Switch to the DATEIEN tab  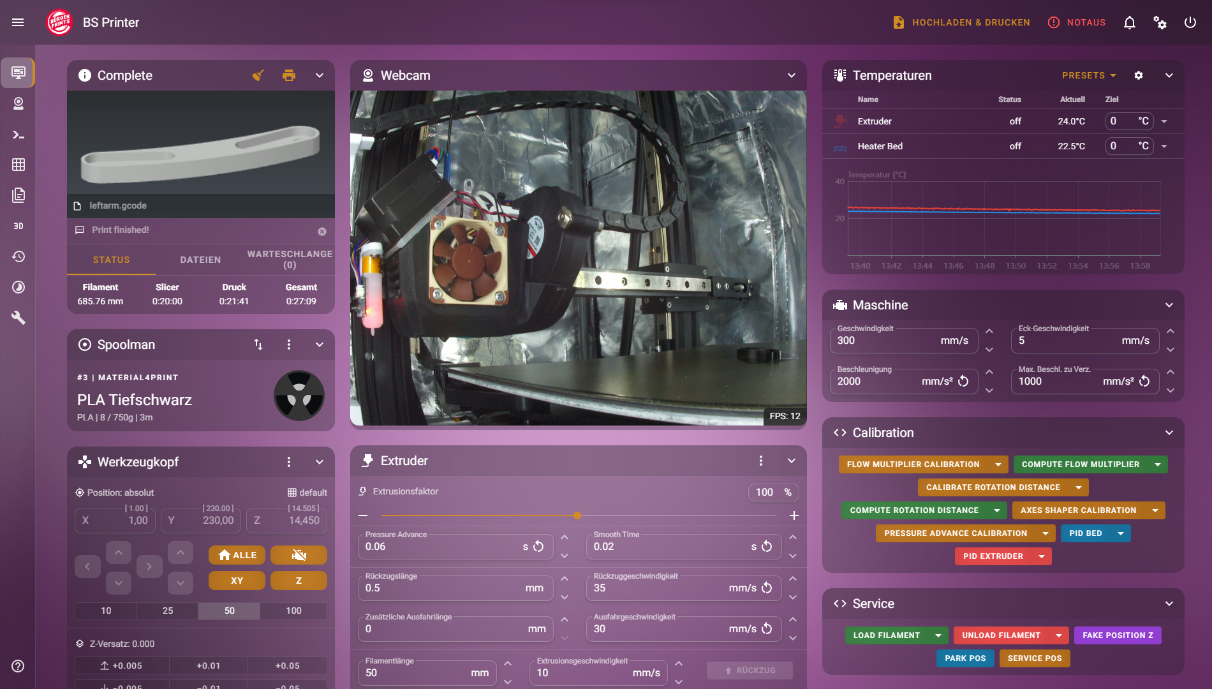tap(200, 260)
